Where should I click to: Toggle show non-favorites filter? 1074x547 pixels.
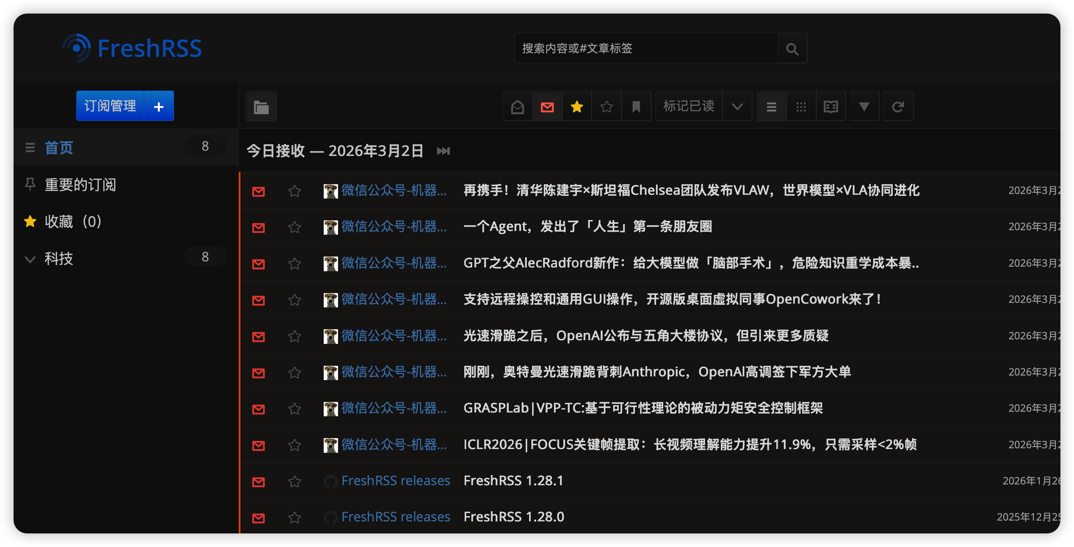[607, 107]
